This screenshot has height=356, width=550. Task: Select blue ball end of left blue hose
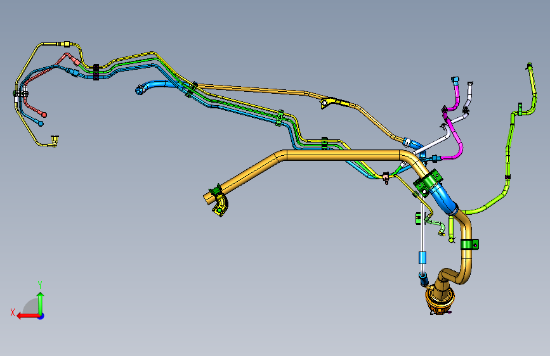[x=41, y=124]
